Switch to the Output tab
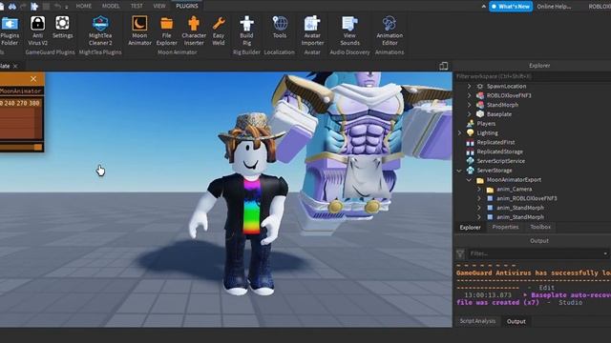Viewport: 611px width, 343px height. point(516,322)
